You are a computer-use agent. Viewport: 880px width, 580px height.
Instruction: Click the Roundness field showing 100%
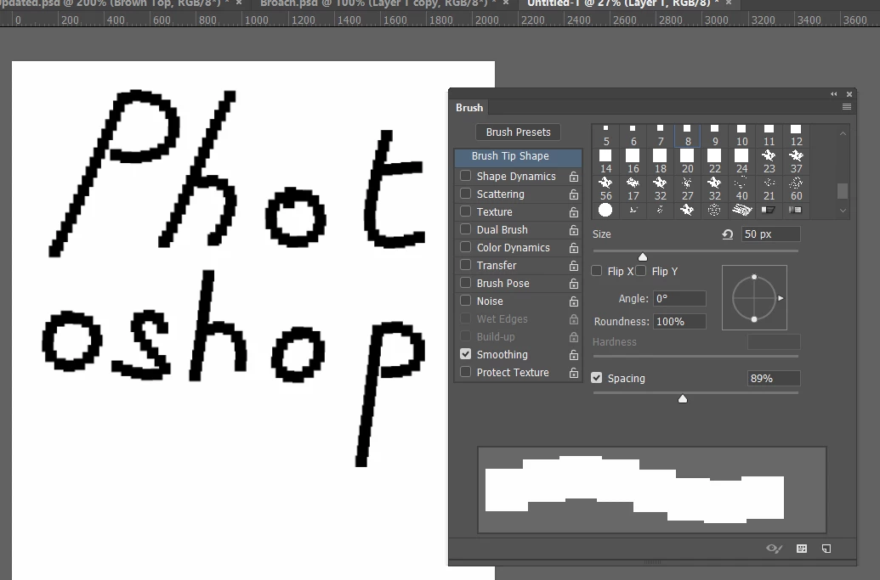click(679, 322)
